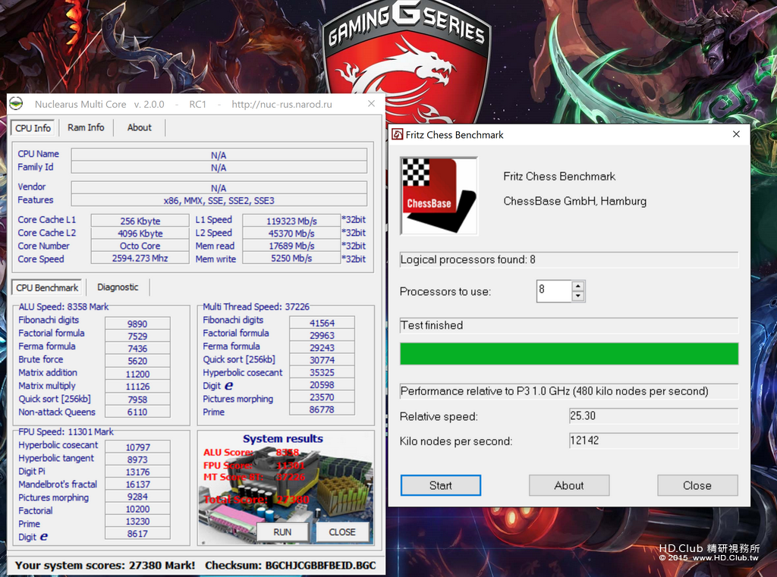777x577 pixels.
Task: Click the ChessBase logo image
Action: click(x=439, y=196)
